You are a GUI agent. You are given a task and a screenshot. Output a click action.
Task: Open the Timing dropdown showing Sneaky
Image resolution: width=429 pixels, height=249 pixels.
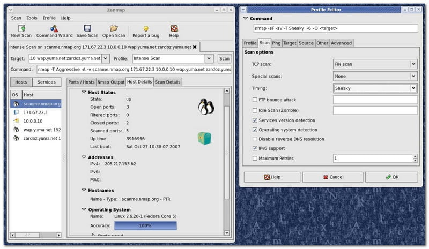[375, 88]
